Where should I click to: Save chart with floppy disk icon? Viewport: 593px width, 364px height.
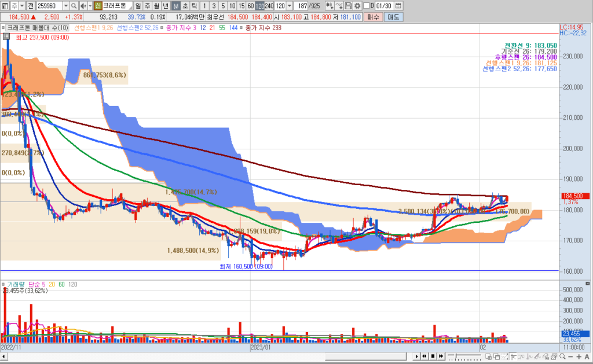tap(349, 6)
